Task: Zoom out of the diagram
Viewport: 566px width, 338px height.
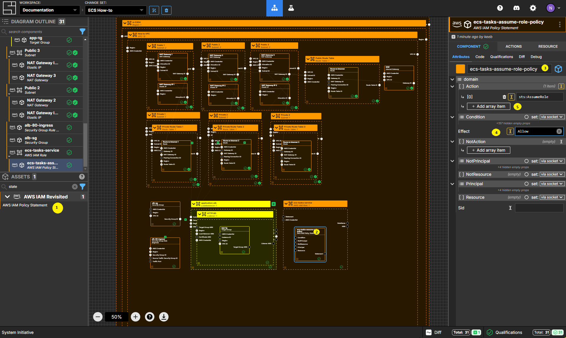Action: pos(98,317)
